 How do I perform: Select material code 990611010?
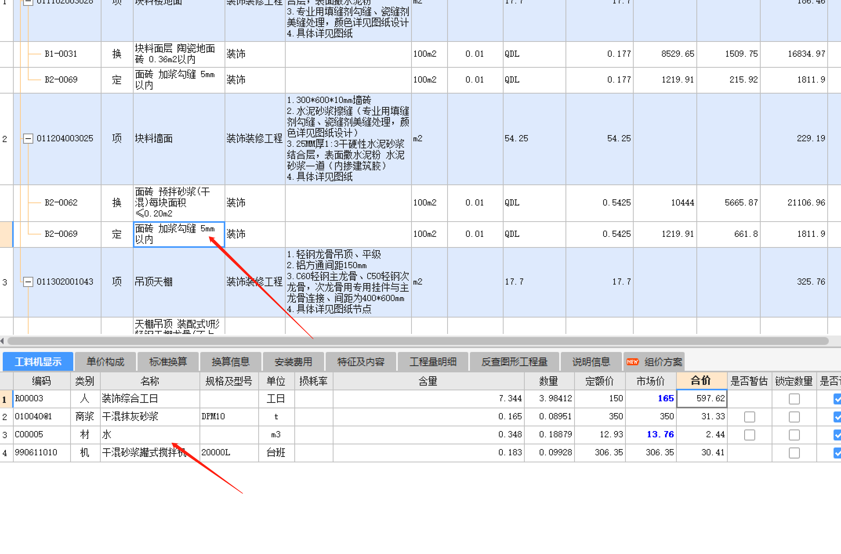pos(42,453)
